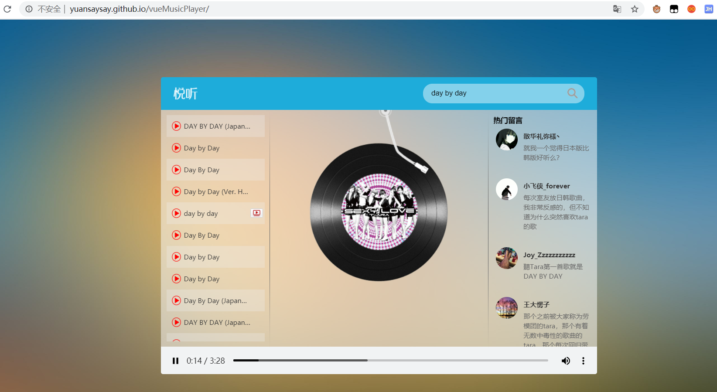Viewport: 717px width, 392px height.
Task: Click the spinning vinyl album cover
Action: (379, 212)
